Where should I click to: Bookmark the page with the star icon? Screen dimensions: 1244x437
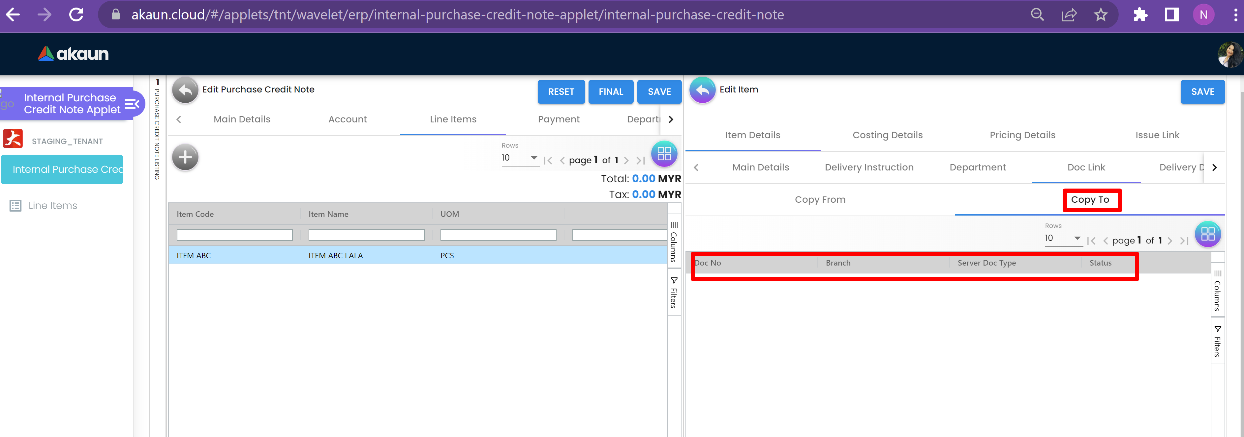tap(1100, 15)
